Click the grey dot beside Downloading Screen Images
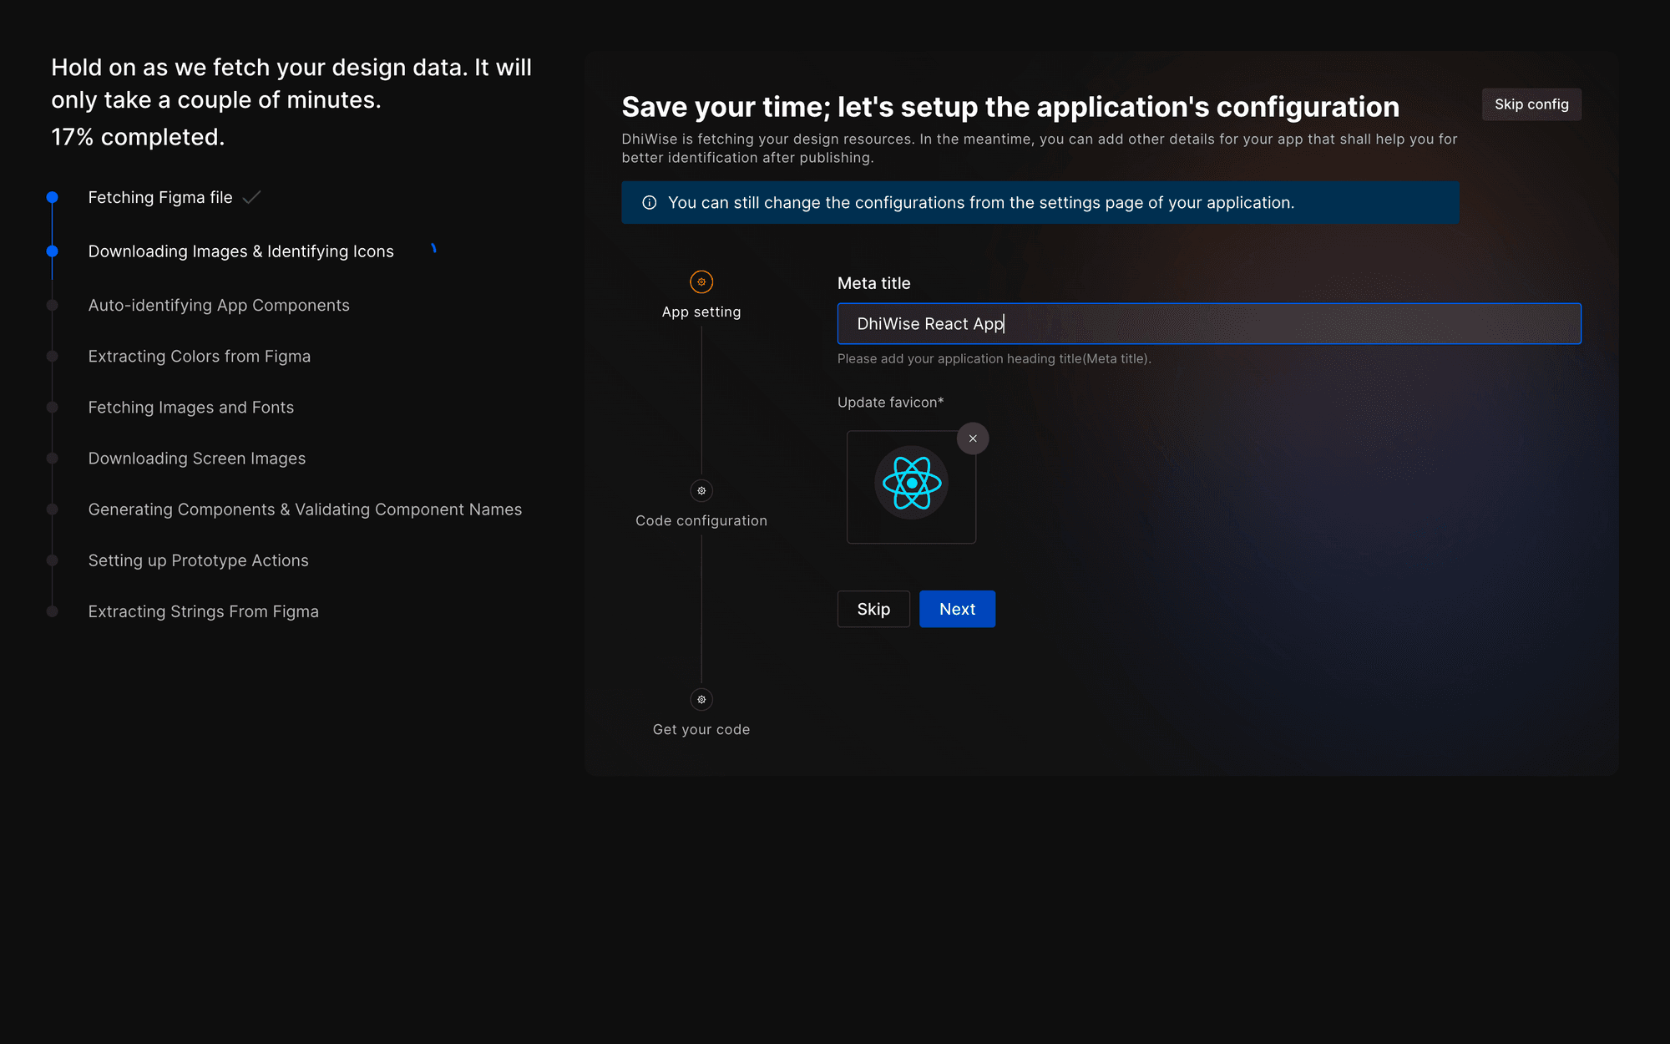The width and height of the screenshot is (1670, 1044). pos(52,458)
